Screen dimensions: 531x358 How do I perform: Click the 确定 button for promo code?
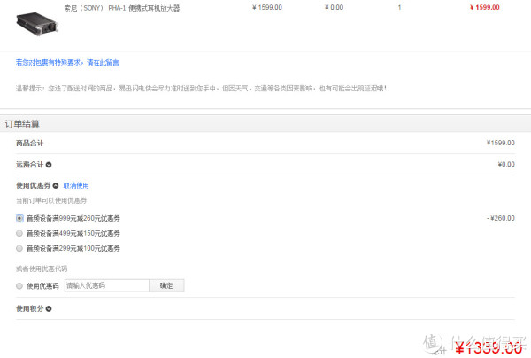pyautogui.click(x=166, y=285)
